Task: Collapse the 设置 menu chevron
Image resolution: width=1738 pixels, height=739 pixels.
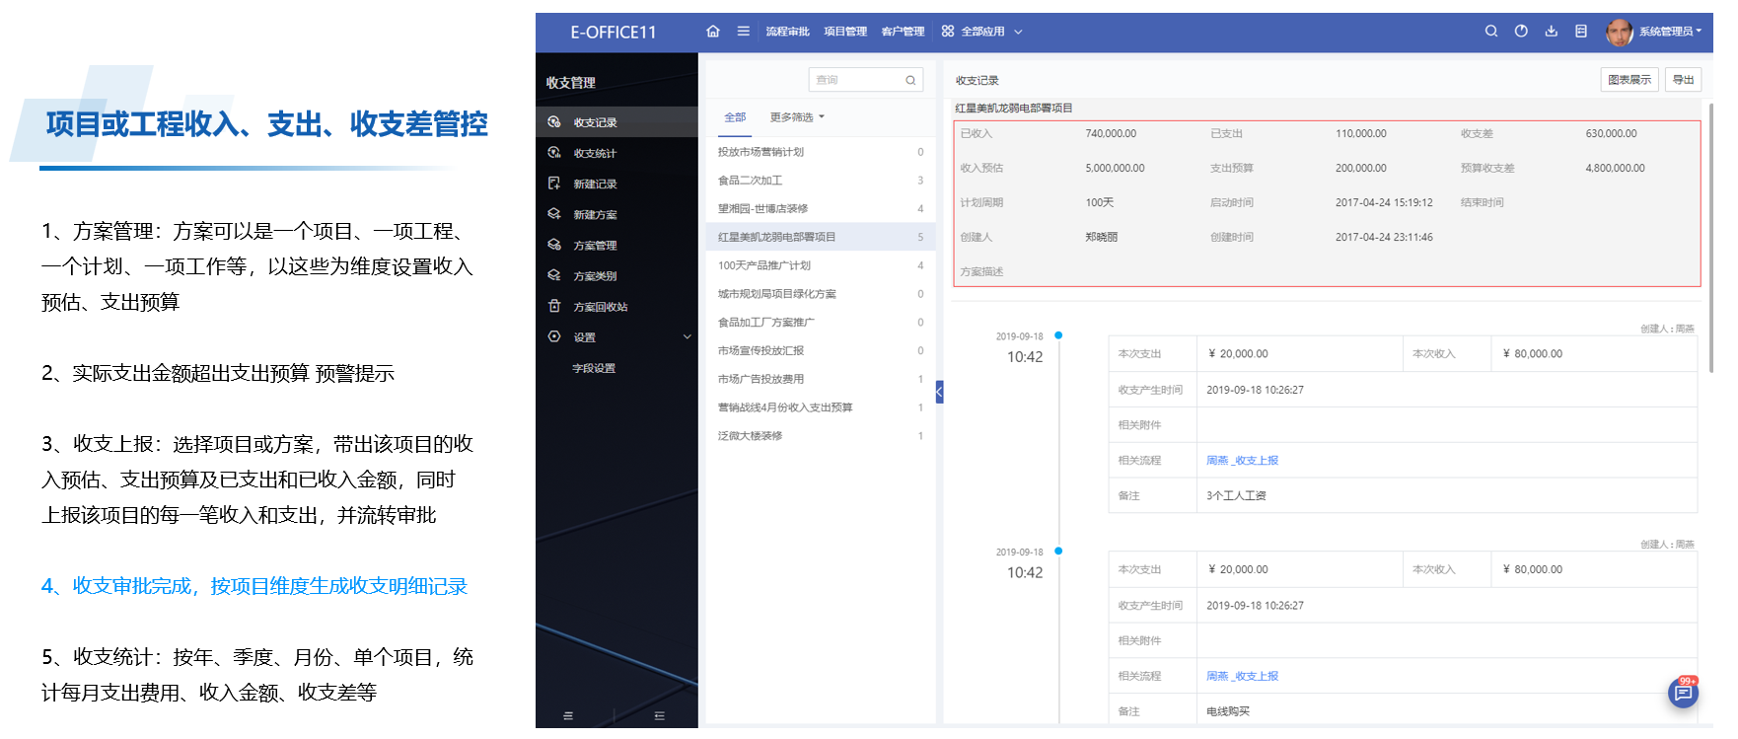Action: tap(688, 336)
